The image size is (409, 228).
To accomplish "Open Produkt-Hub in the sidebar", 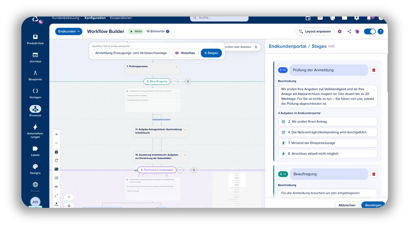I will (35, 37).
